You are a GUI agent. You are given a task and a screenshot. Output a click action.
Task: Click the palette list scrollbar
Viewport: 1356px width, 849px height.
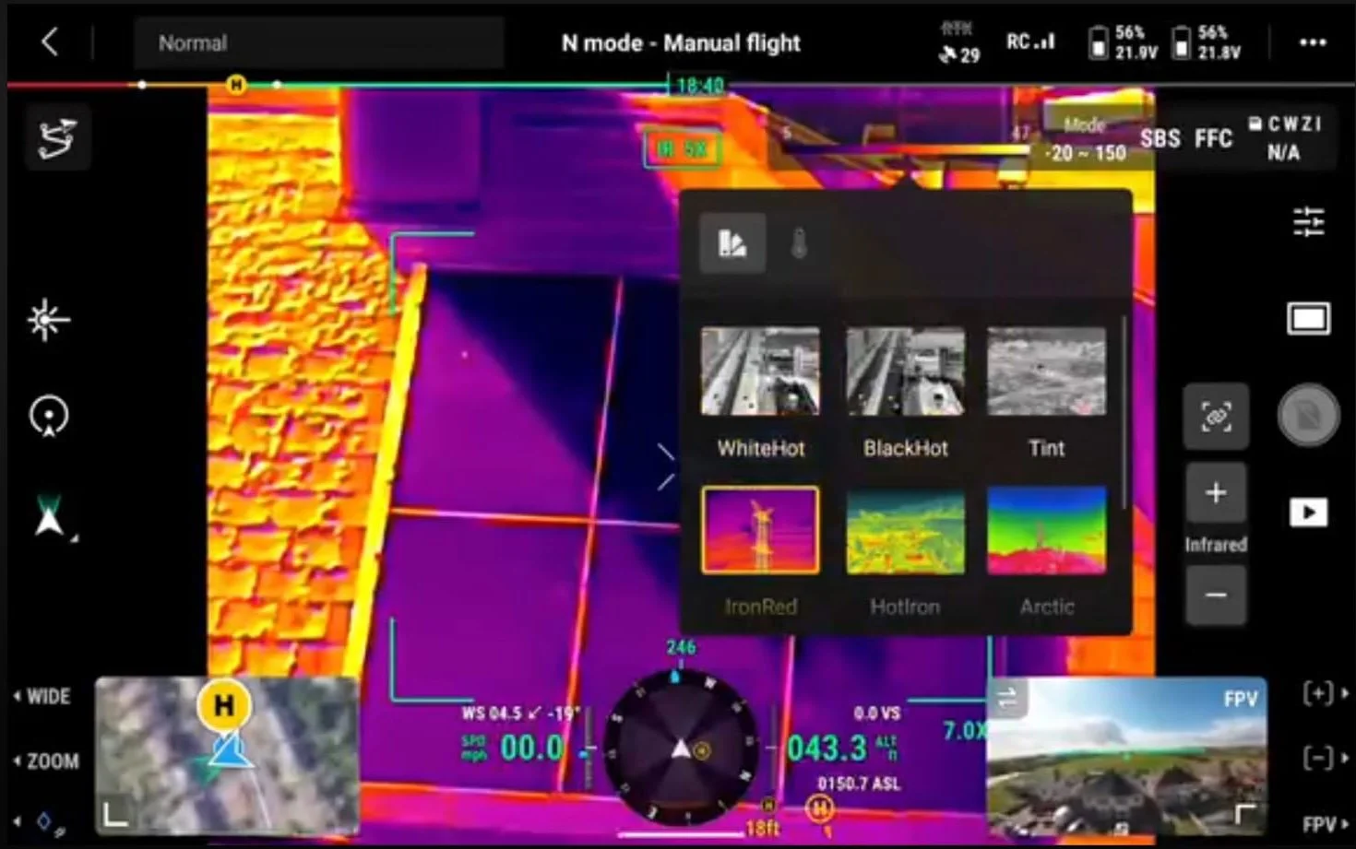[x=1124, y=413]
